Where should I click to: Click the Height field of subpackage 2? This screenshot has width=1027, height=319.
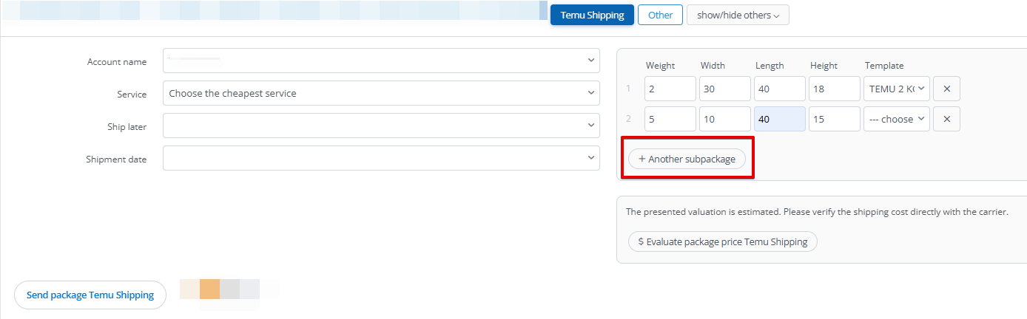[834, 119]
